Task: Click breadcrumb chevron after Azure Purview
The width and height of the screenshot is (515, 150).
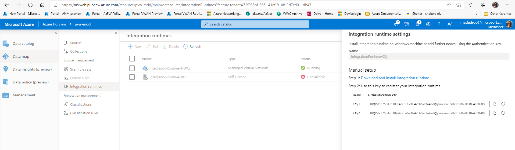Action: 71,24
